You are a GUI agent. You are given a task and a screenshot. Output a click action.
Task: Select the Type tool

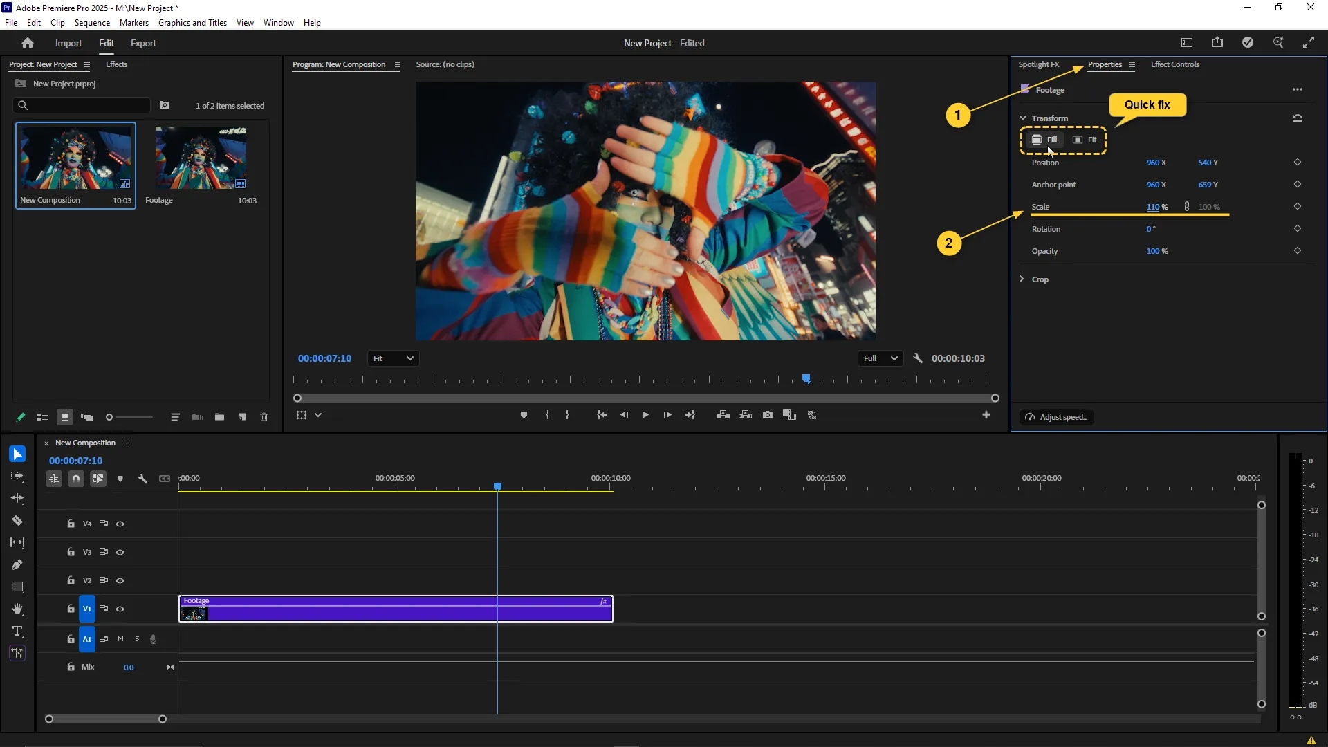[x=17, y=631]
